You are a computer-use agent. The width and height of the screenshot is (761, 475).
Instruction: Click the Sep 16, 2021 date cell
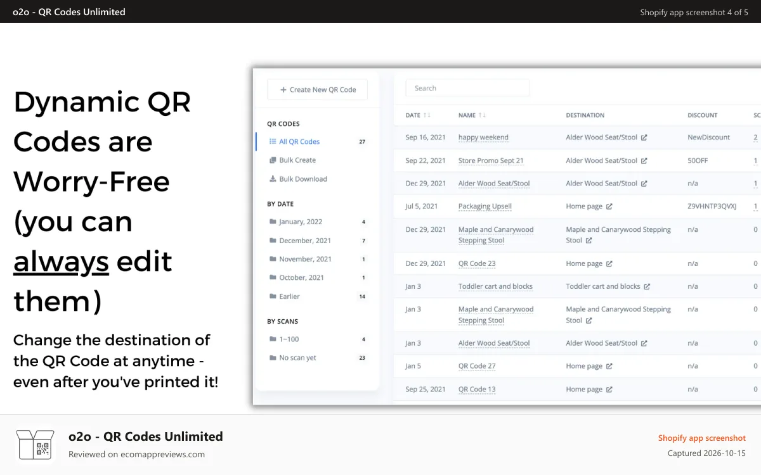coord(426,137)
